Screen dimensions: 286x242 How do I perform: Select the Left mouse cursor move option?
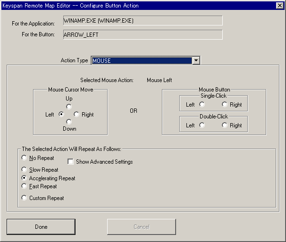pyautogui.click(x=61, y=115)
